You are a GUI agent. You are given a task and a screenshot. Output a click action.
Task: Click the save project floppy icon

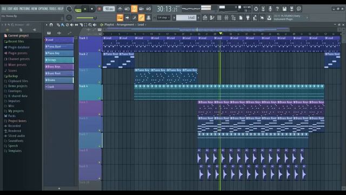[x=284, y=9]
